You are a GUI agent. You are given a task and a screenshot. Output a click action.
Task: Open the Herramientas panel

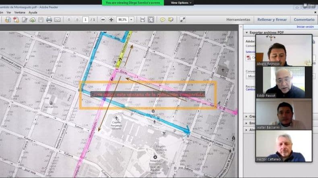pyautogui.click(x=238, y=20)
